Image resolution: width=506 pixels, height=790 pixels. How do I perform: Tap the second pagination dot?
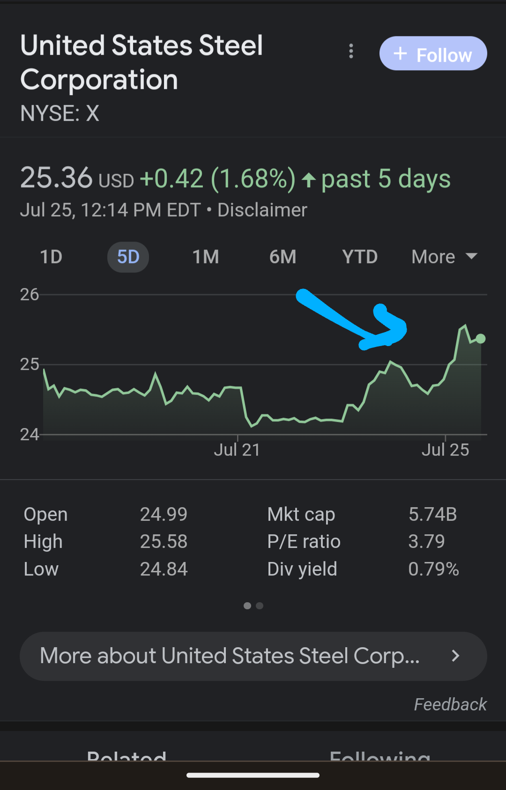point(260,605)
